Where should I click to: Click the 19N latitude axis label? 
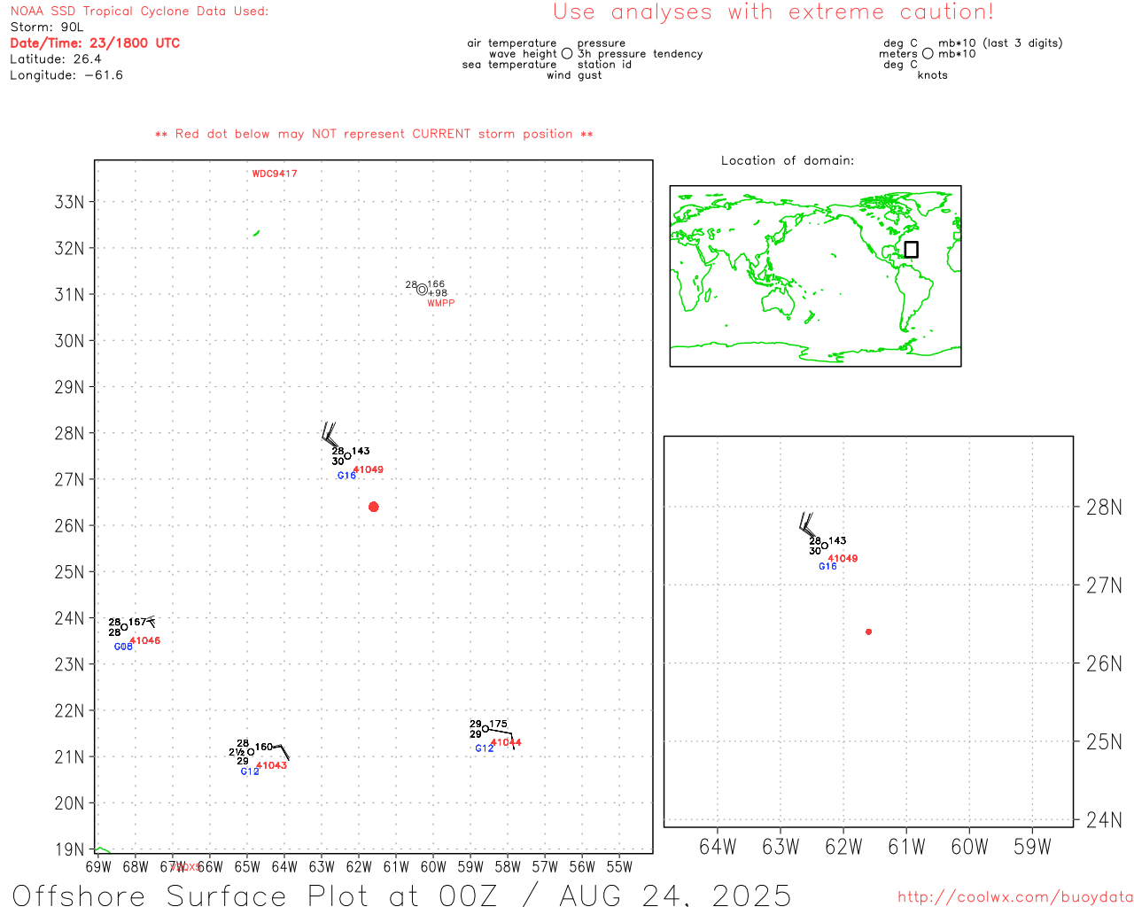69,849
